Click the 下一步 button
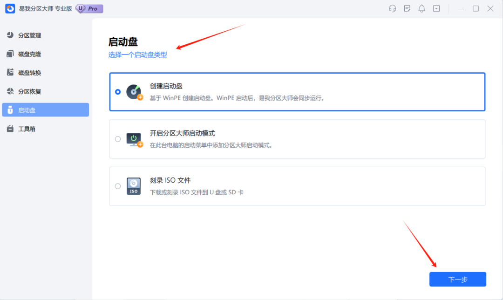503x300 pixels. 458,279
